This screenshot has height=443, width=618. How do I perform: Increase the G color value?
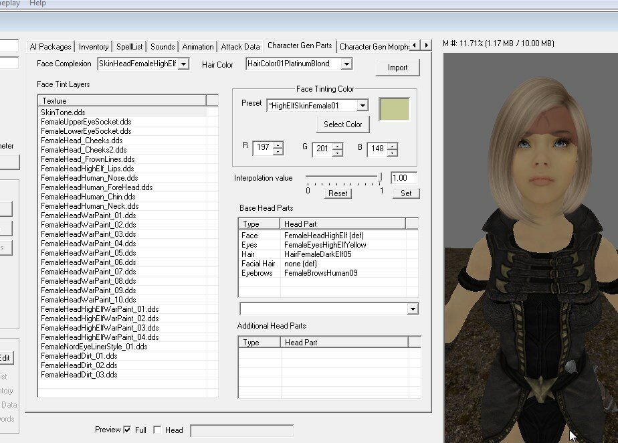click(338, 146)
